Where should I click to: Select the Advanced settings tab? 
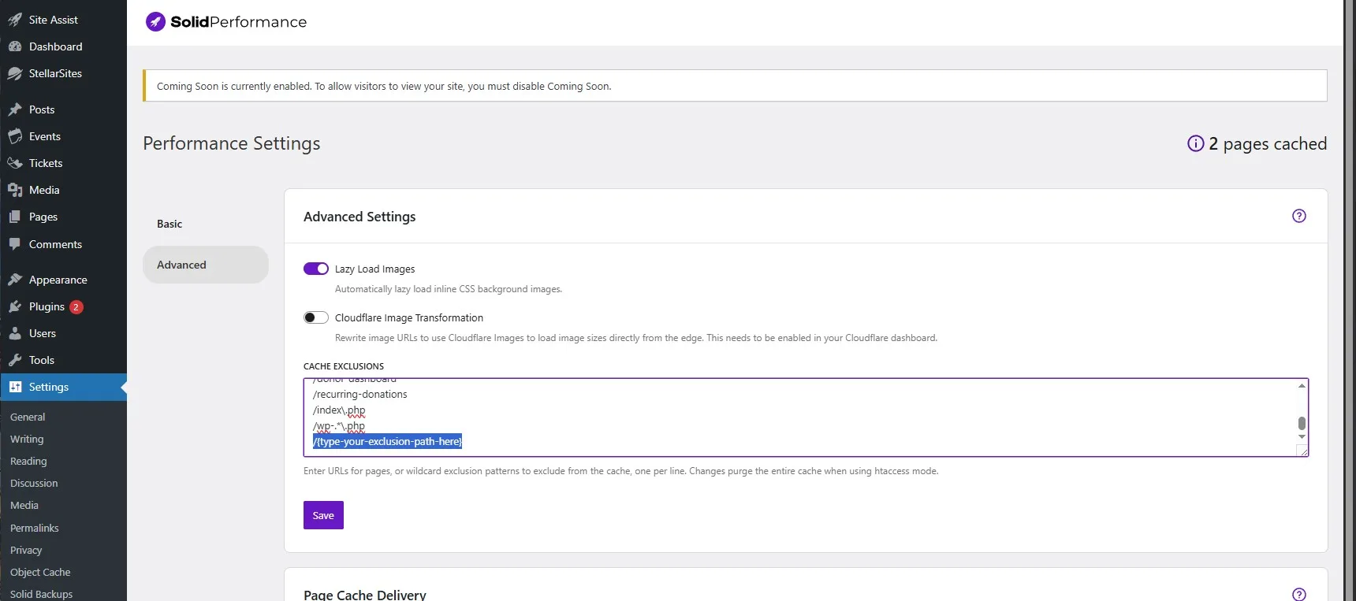(206, 265)
